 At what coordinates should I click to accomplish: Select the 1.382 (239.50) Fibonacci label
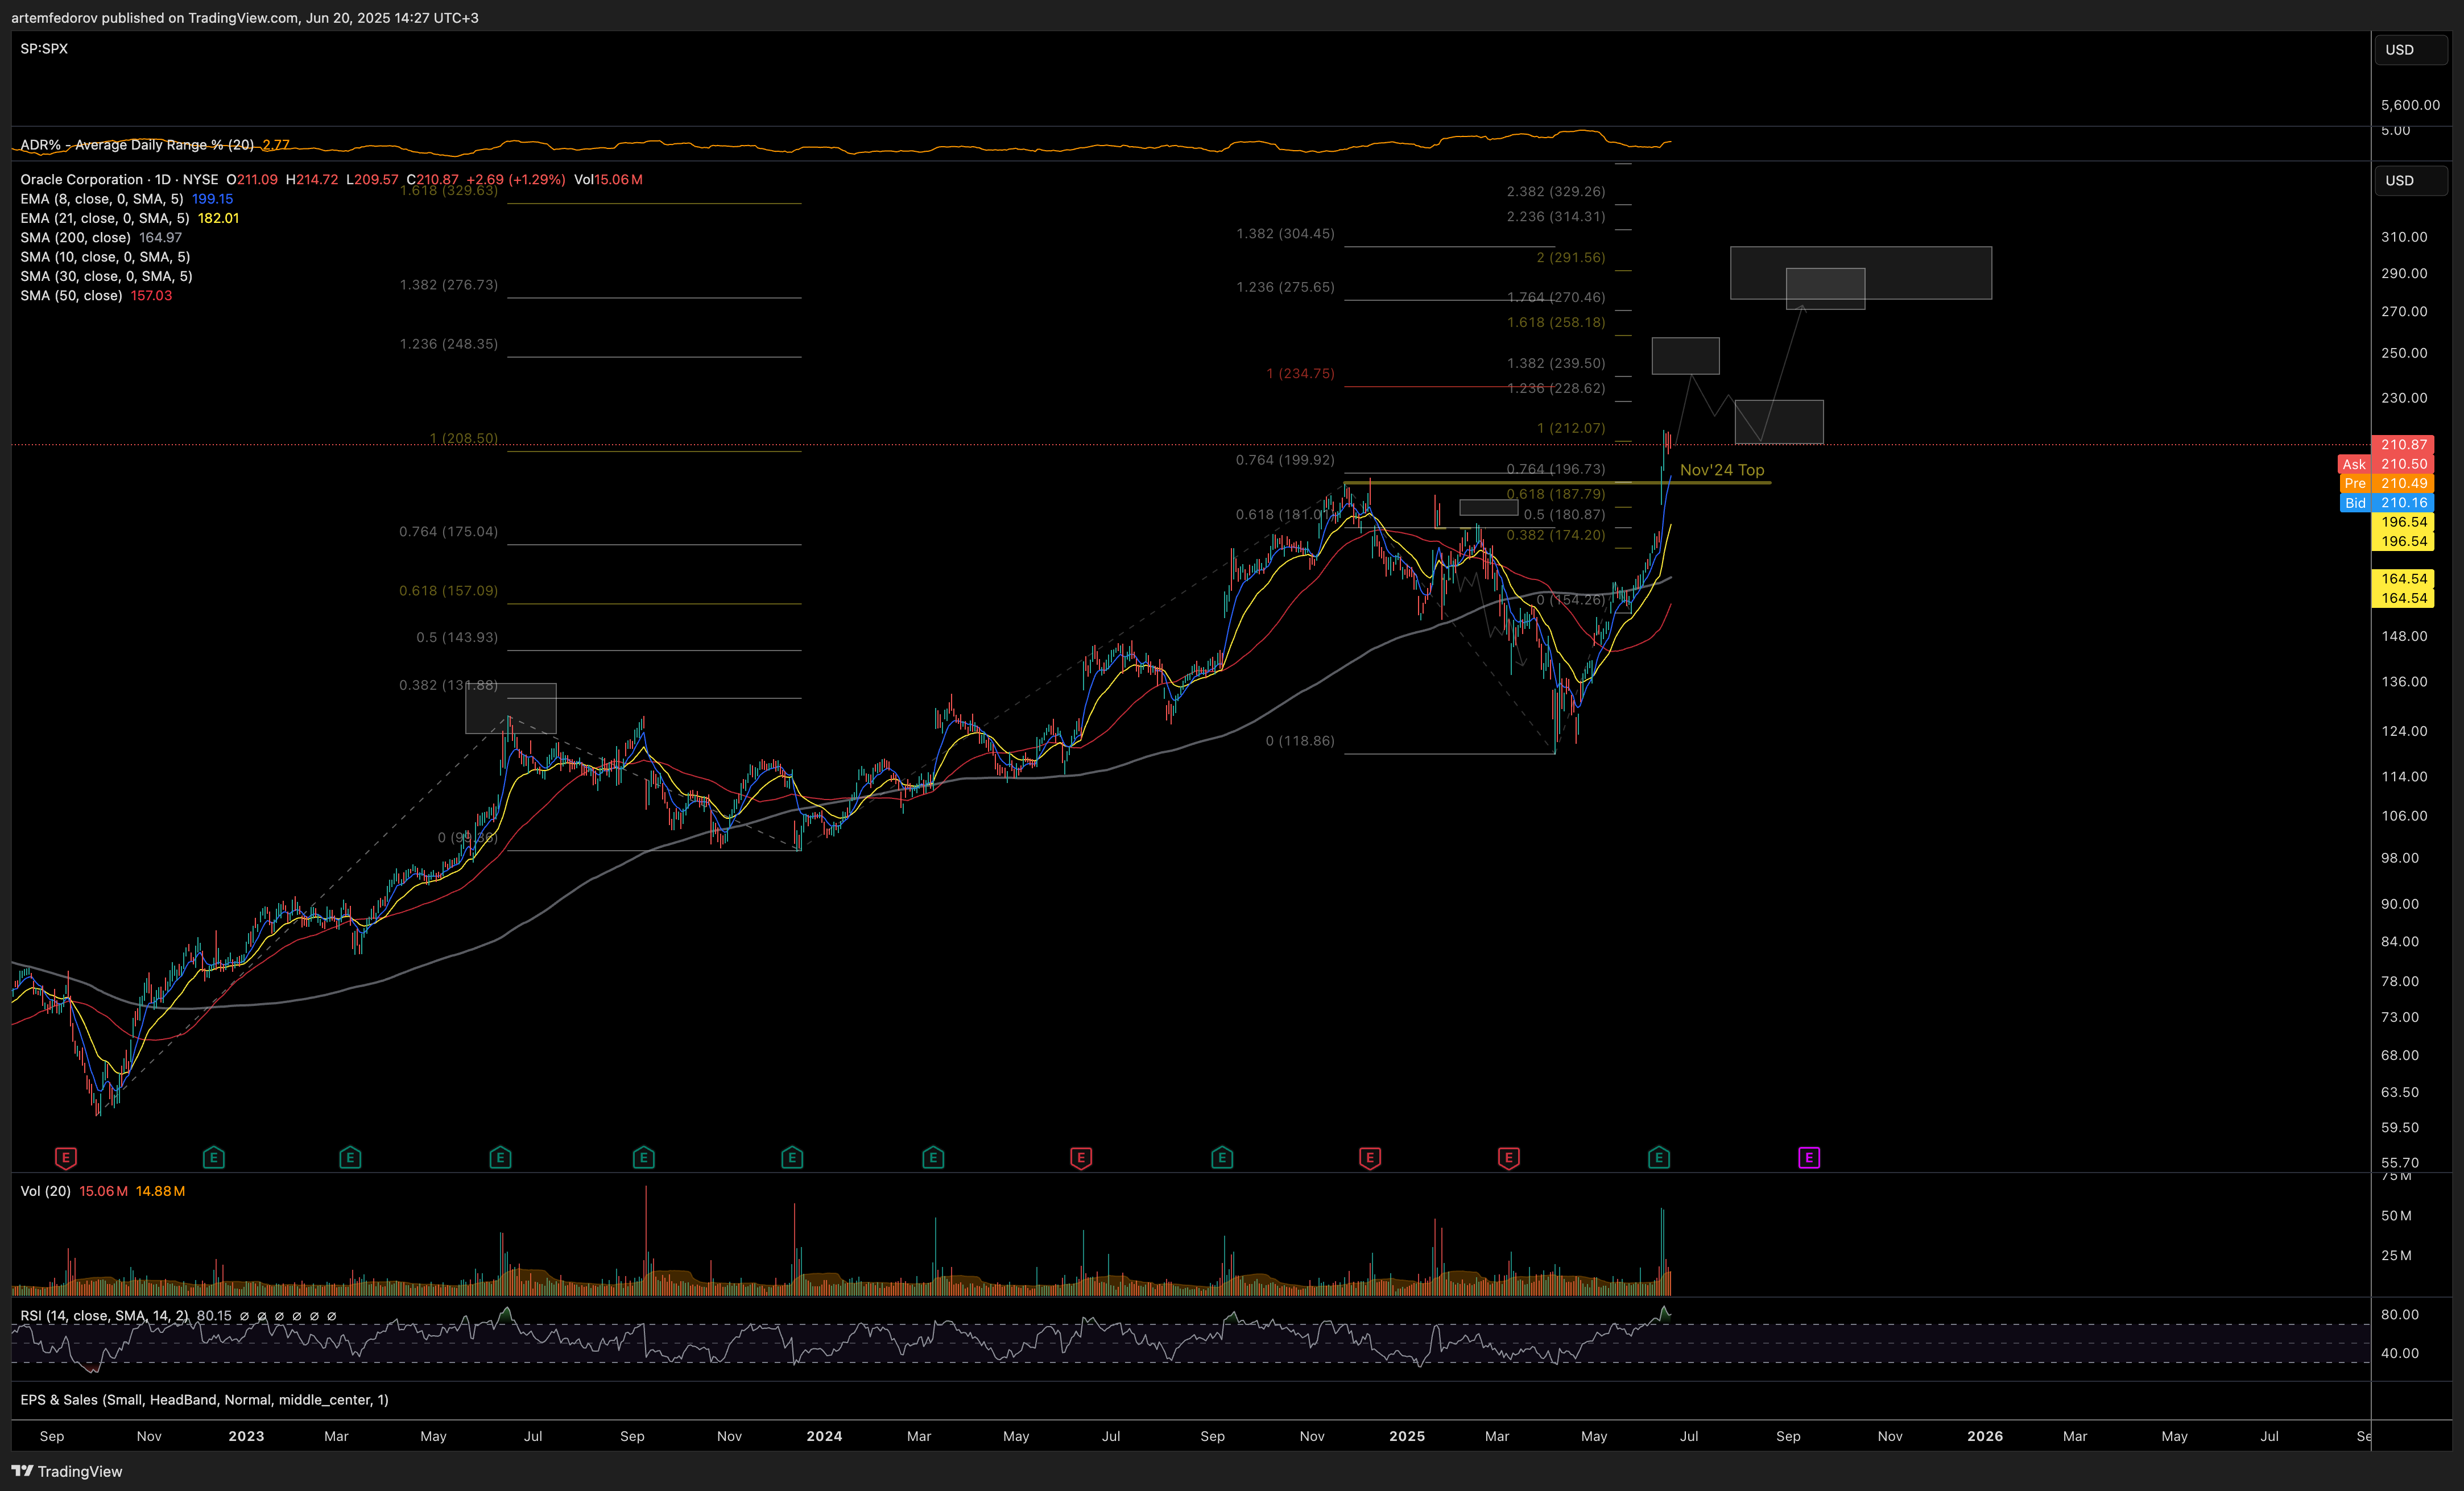point(1557,364)
